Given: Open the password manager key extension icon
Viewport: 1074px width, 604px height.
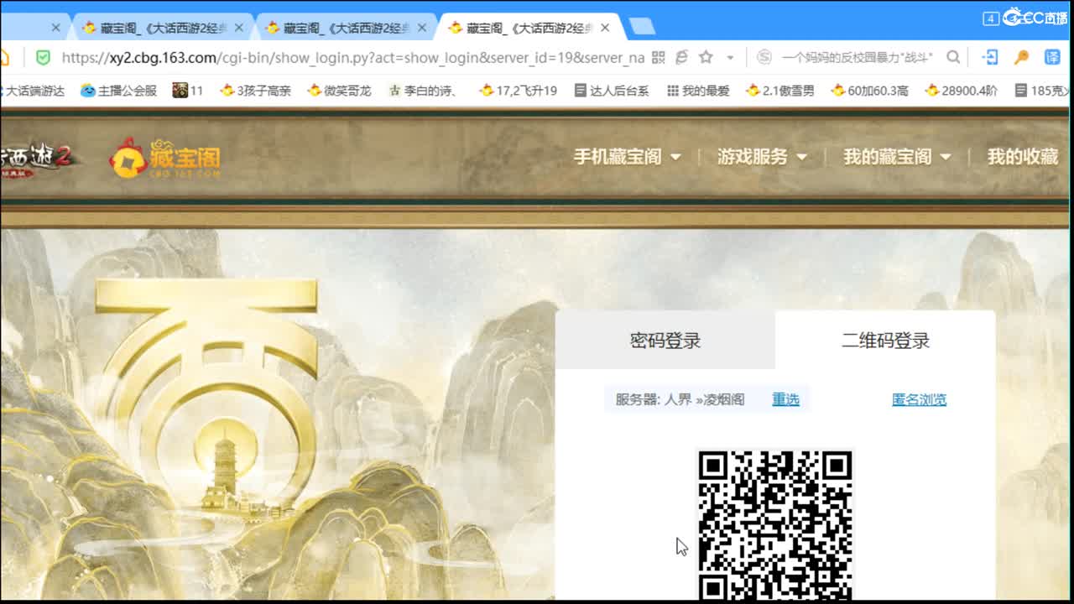Looking at the screenshot, I should click(1020, 59).
